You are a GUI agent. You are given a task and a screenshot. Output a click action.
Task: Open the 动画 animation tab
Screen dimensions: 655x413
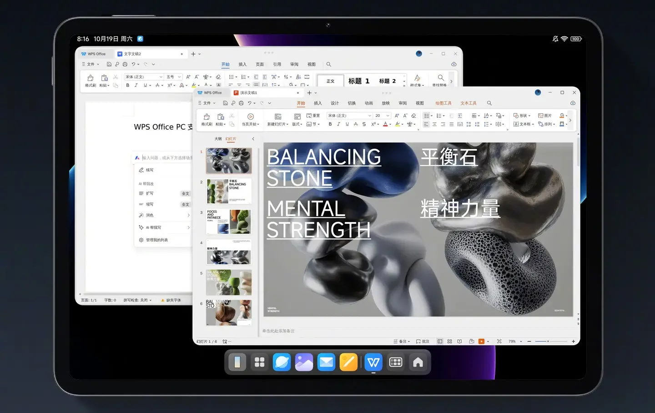[x=369, y=103]
